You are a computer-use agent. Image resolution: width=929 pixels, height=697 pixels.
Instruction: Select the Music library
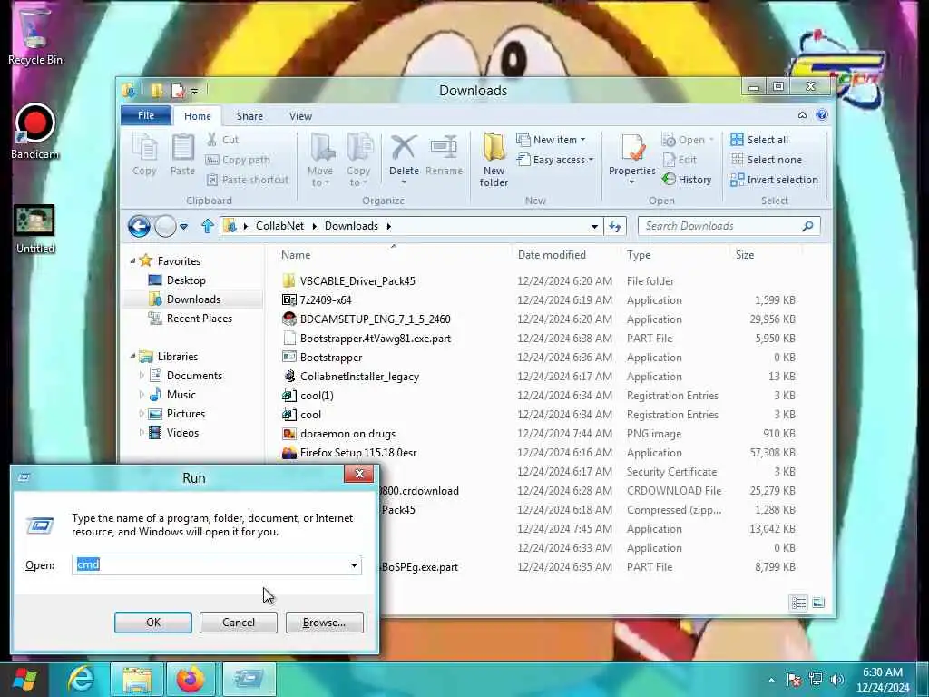point(181,395)
